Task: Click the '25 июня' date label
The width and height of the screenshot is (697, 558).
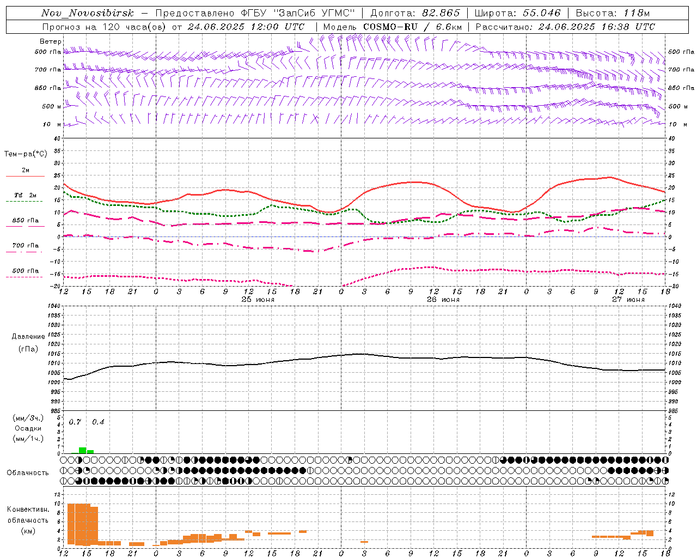Action: tap(258, 300)
